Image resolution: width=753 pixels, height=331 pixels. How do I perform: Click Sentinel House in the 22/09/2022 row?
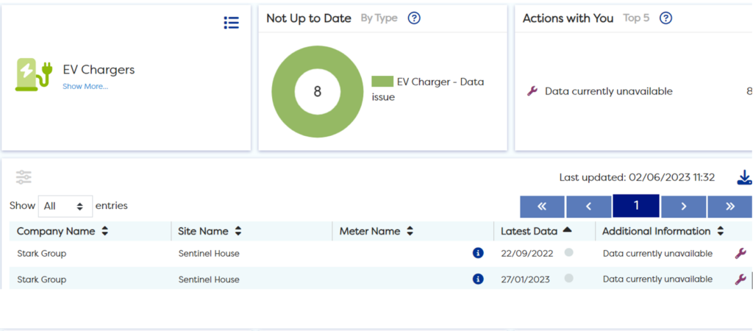coord(209,253)
